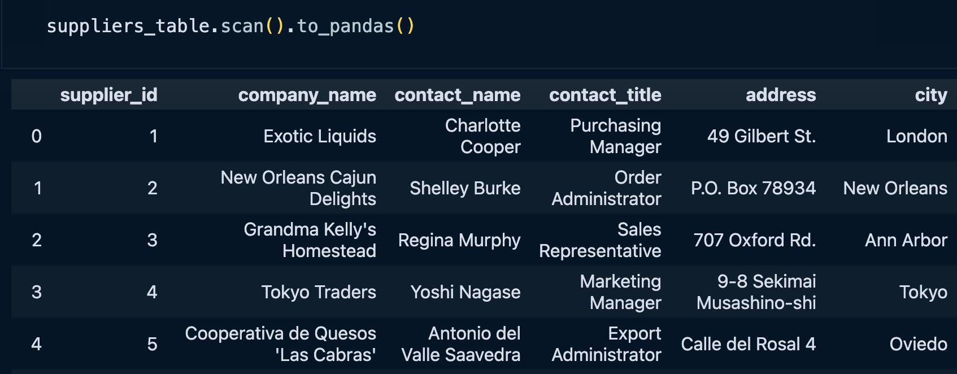
Task: Click the Oviedo city cell
Action: [918, 344]
